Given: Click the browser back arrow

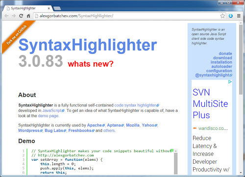Looking at the screenshot, I should coord(6,16).
